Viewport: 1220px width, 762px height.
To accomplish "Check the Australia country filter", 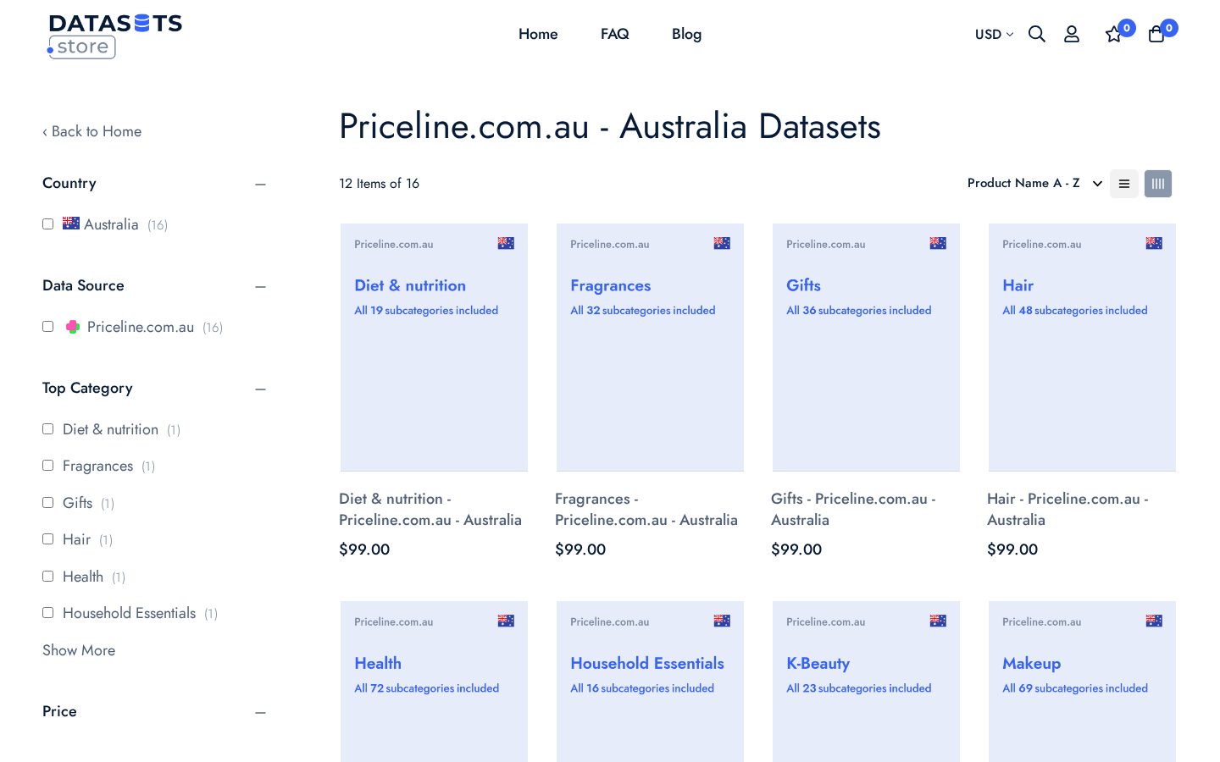I will 48,224.
